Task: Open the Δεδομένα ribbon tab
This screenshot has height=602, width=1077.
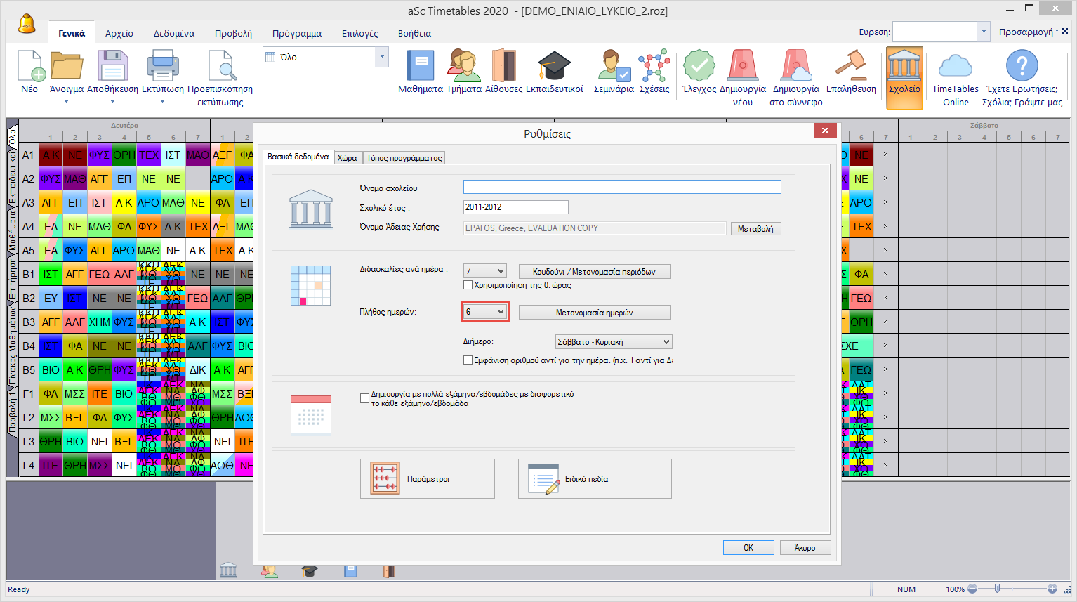Action: pos(174,33)
